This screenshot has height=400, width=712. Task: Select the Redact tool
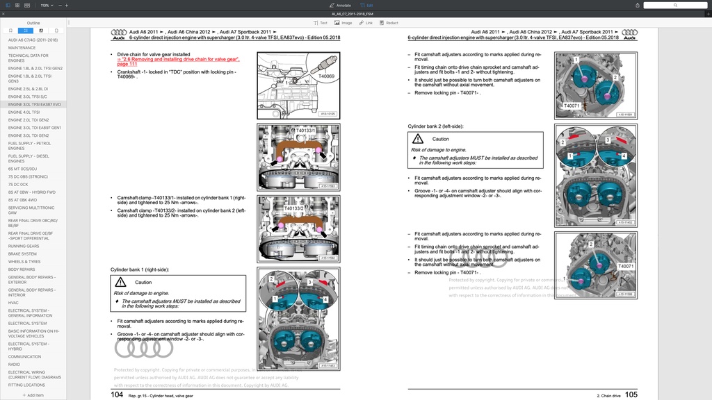click(x=389, y=23)
